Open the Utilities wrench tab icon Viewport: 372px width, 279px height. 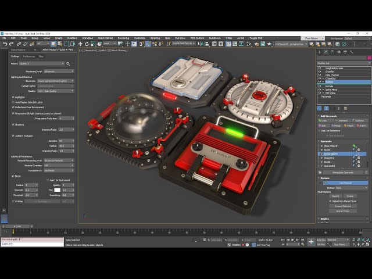352,52
